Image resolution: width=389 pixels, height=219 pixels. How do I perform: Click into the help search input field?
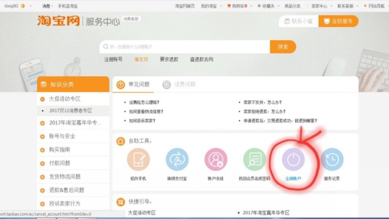tap(185, 47)
